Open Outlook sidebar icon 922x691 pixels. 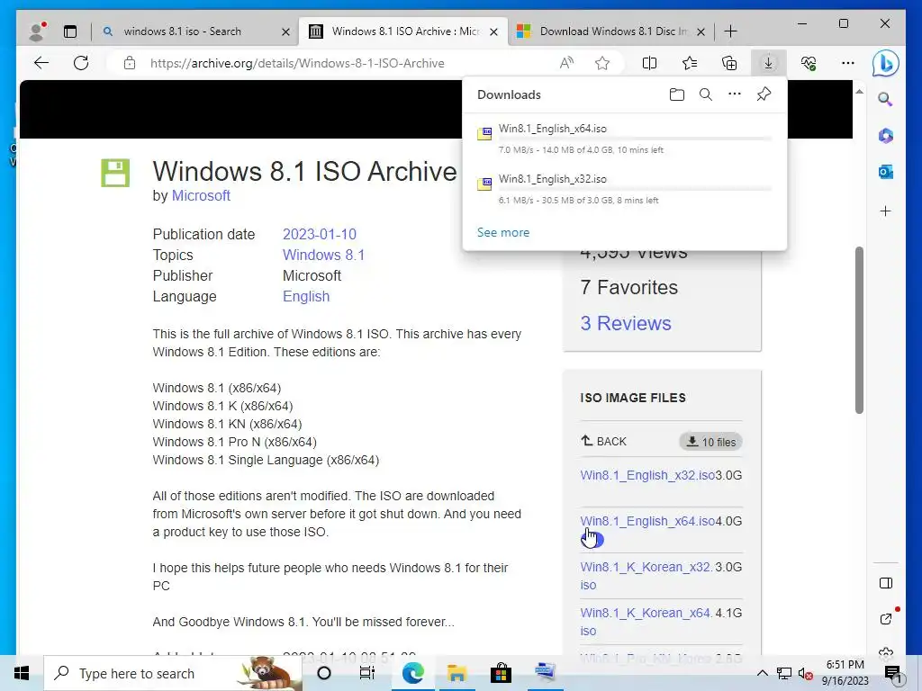[886, 172]
